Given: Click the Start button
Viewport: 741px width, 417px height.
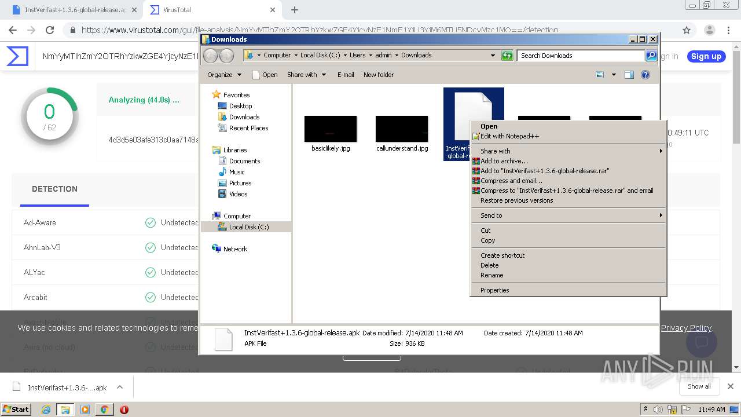Looking at the screenshot, I should [x=16, y=409].
